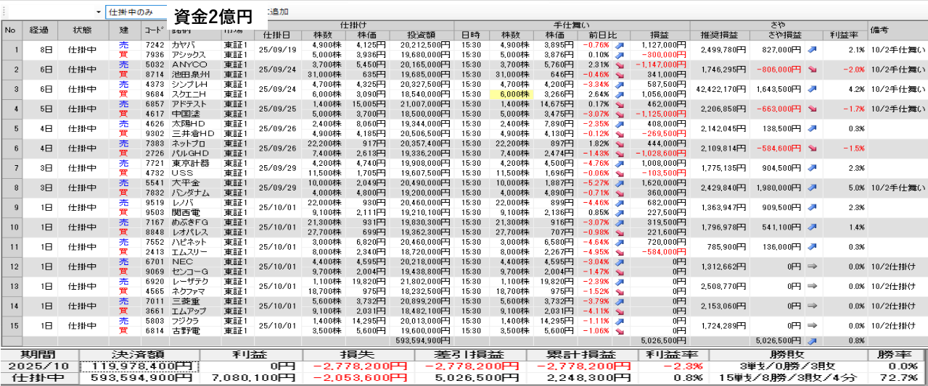Screen dimensions: 928x386
Task: Select row number 8 header
Action: [11, 188]
